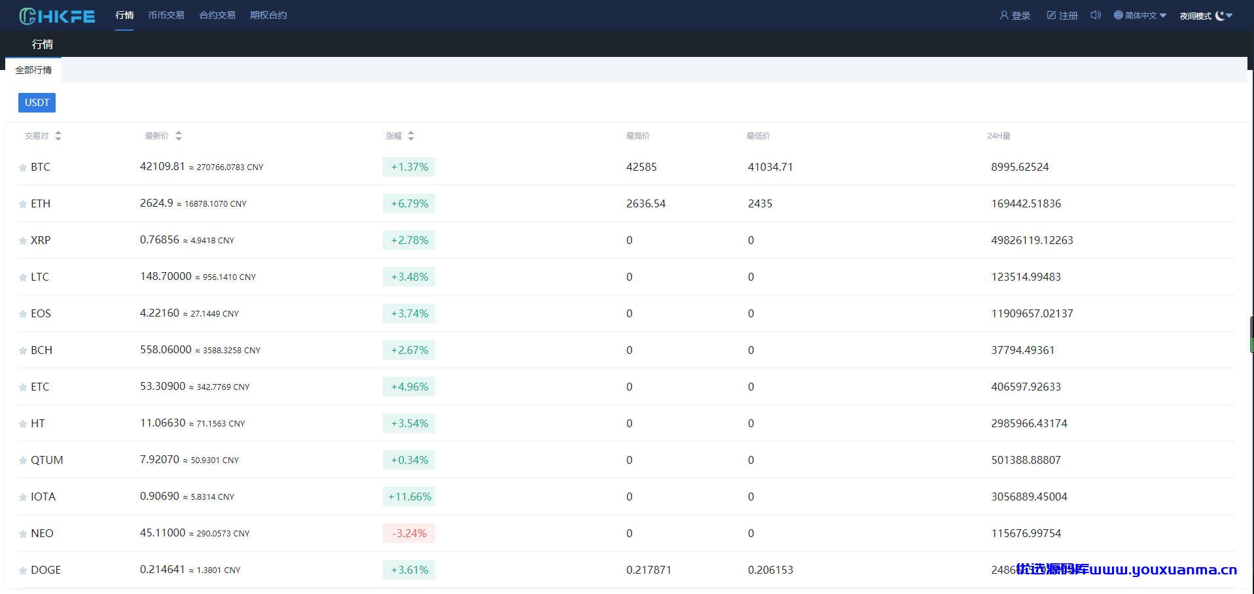The image size is (1254, 594).
Task: Click the star next to IOTA
Action: pyautogui.click(x=23, y=497)
